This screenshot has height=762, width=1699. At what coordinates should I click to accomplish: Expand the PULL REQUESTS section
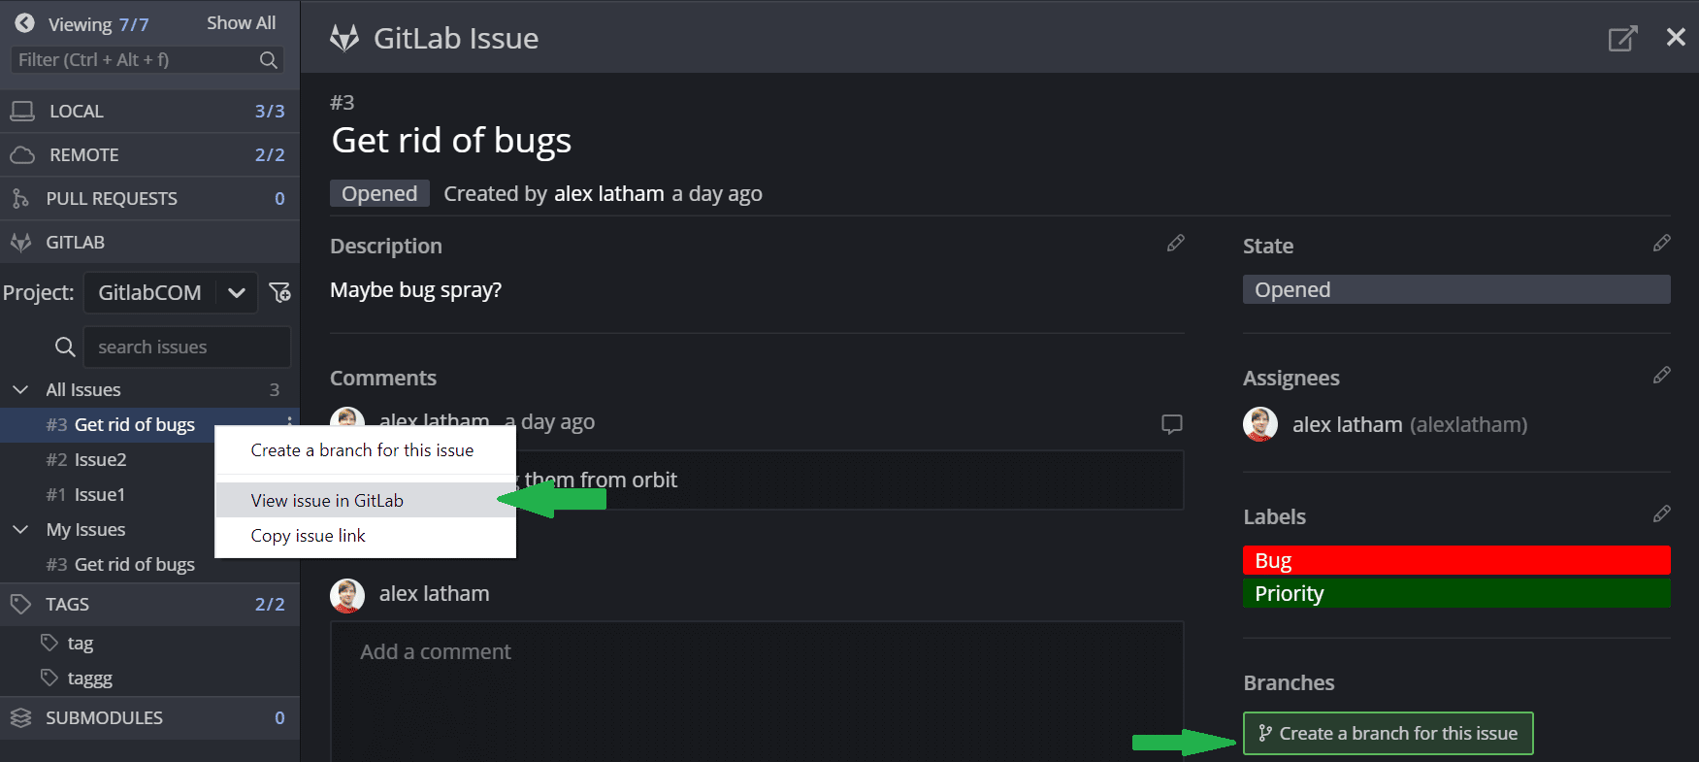(x=112, y=199)
